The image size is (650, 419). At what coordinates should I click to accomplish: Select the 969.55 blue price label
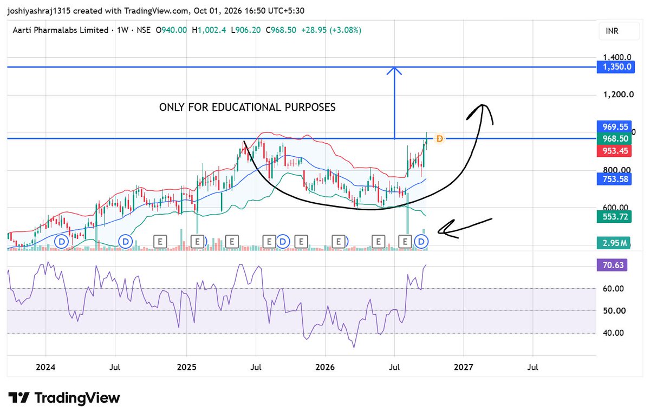614,127
